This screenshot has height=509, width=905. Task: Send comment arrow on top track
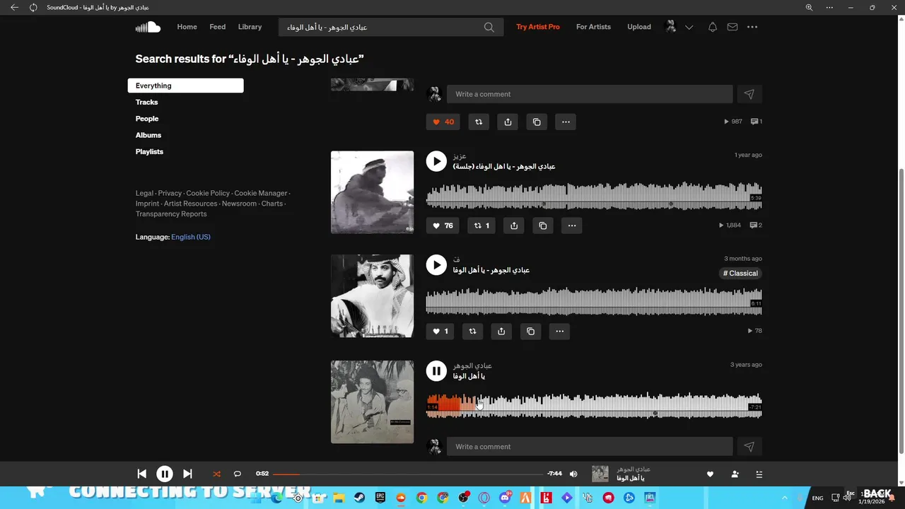click(749, 94)
